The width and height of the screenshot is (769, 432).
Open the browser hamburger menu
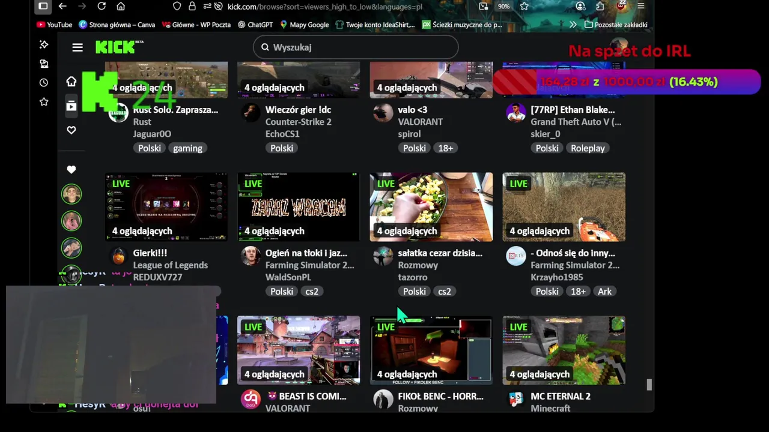641,6
